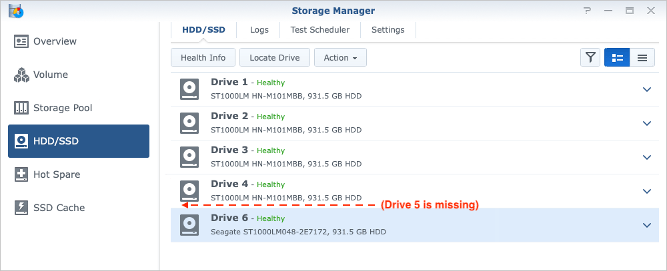Open the Action dropdown menu

point(340,58)
